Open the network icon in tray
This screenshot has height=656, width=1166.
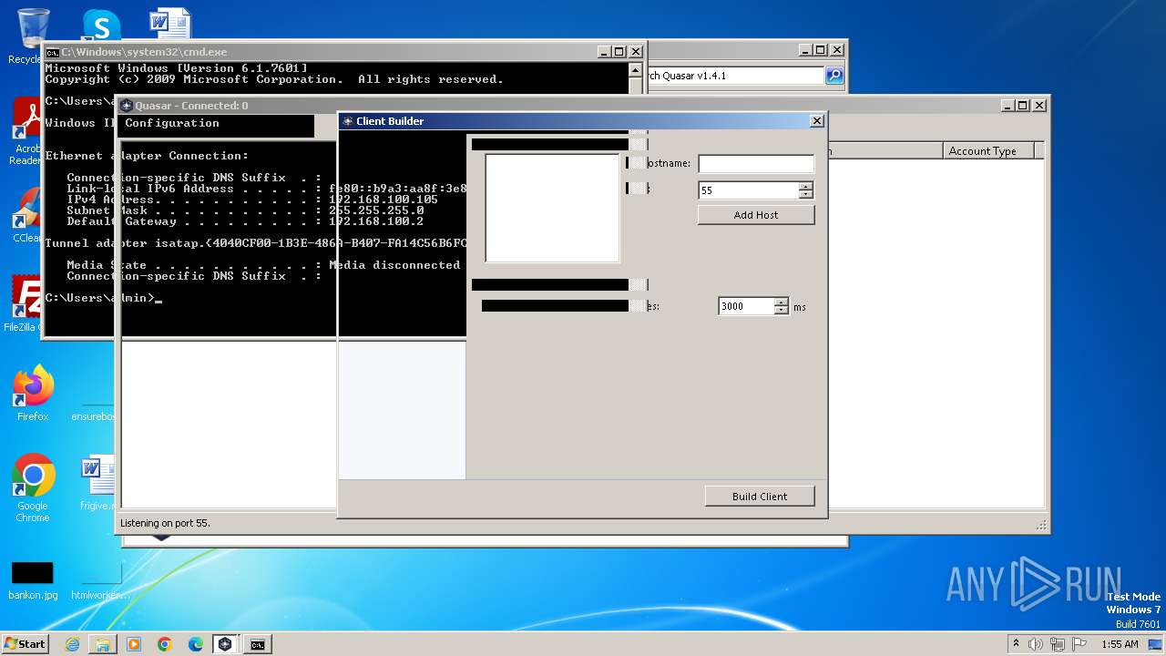(x=1057, y=644)
